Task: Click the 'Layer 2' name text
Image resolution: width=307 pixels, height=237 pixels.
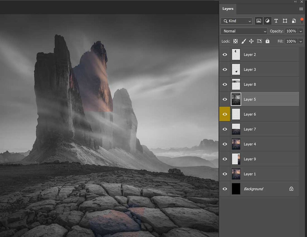Action: pyautogui.click(x=250, y=55)
